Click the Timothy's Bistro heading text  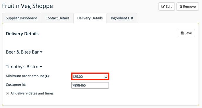pos(22,67)
